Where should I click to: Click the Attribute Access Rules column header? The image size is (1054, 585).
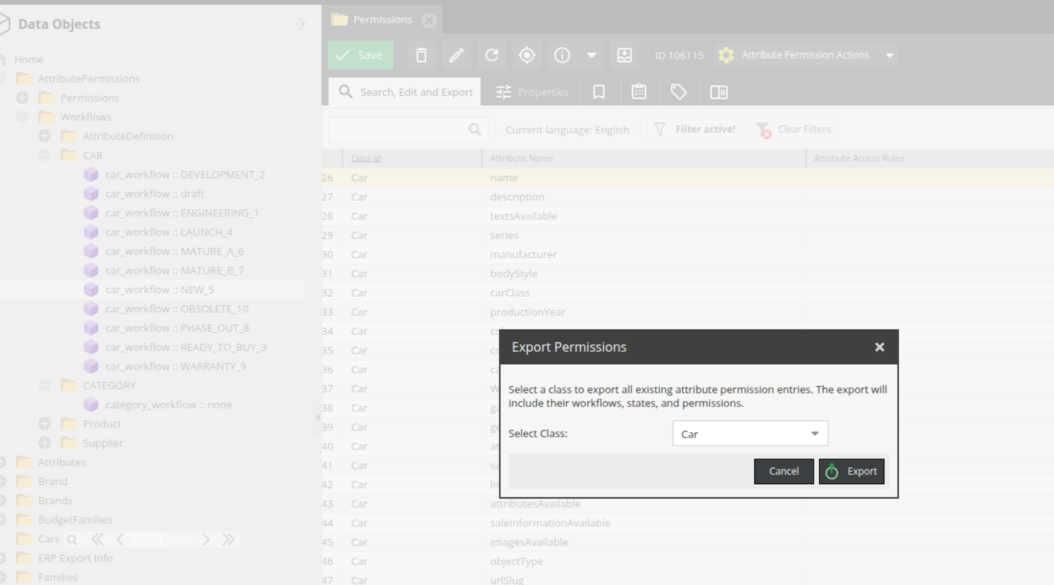tap(930, 158)
